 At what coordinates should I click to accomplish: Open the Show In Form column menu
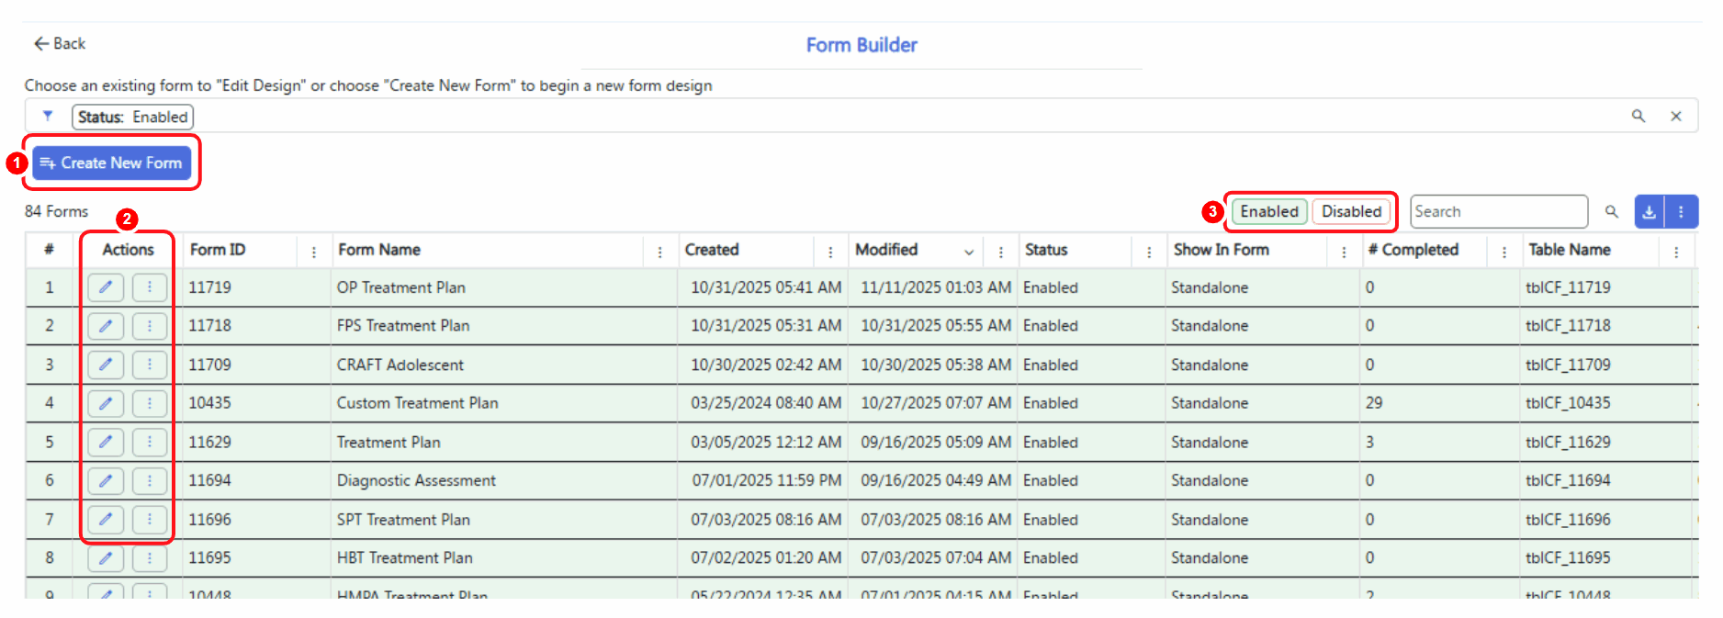1344,252
